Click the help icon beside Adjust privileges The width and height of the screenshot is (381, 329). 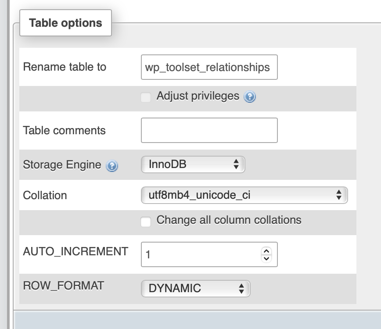coord(250,97)
